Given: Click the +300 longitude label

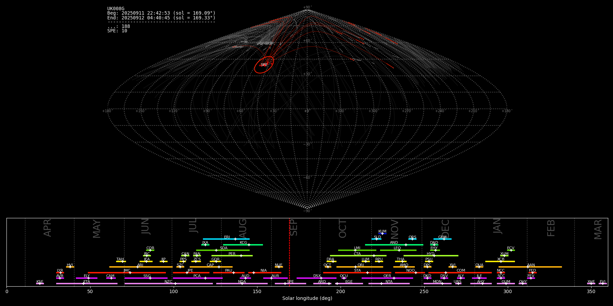Looking at the screenshot, I should [373, 111].
